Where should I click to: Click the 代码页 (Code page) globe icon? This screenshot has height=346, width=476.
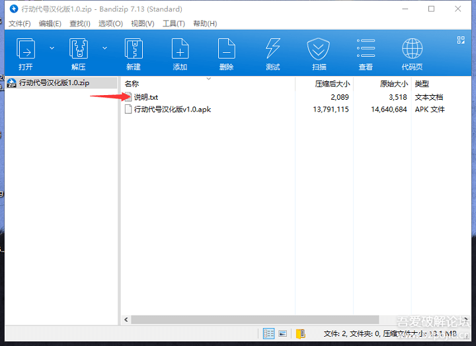click(412, 48)
